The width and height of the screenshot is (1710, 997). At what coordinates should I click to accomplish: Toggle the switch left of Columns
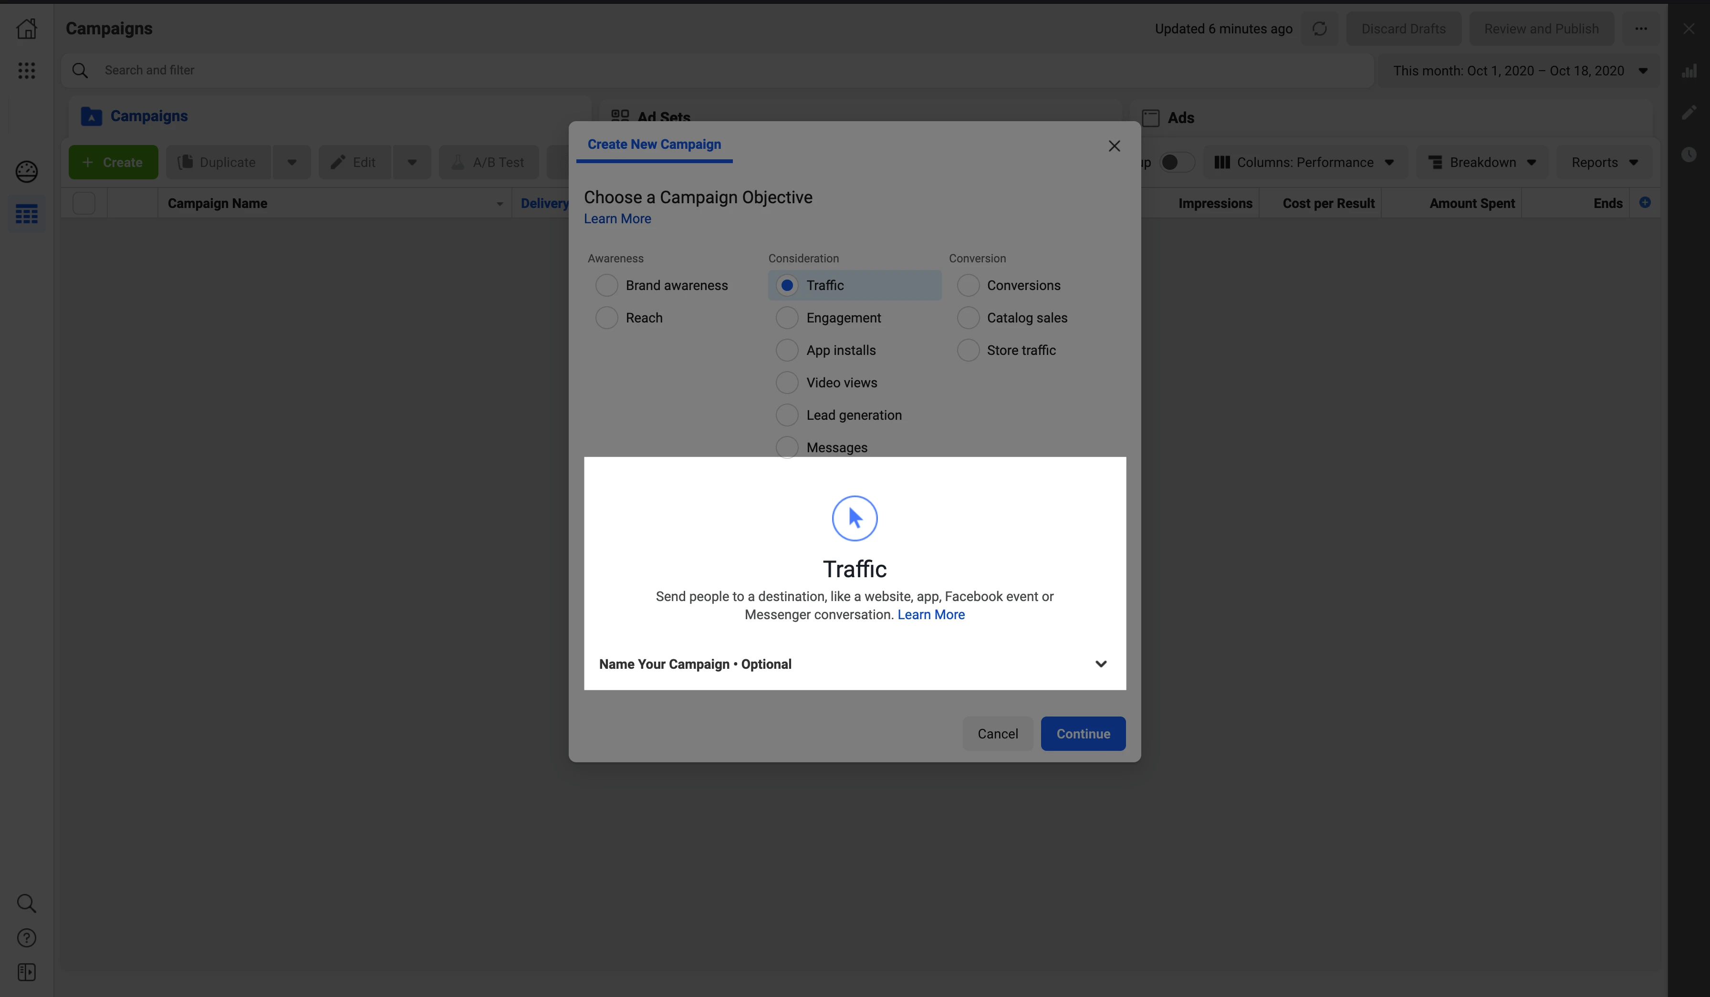[x=1178, y=163]
